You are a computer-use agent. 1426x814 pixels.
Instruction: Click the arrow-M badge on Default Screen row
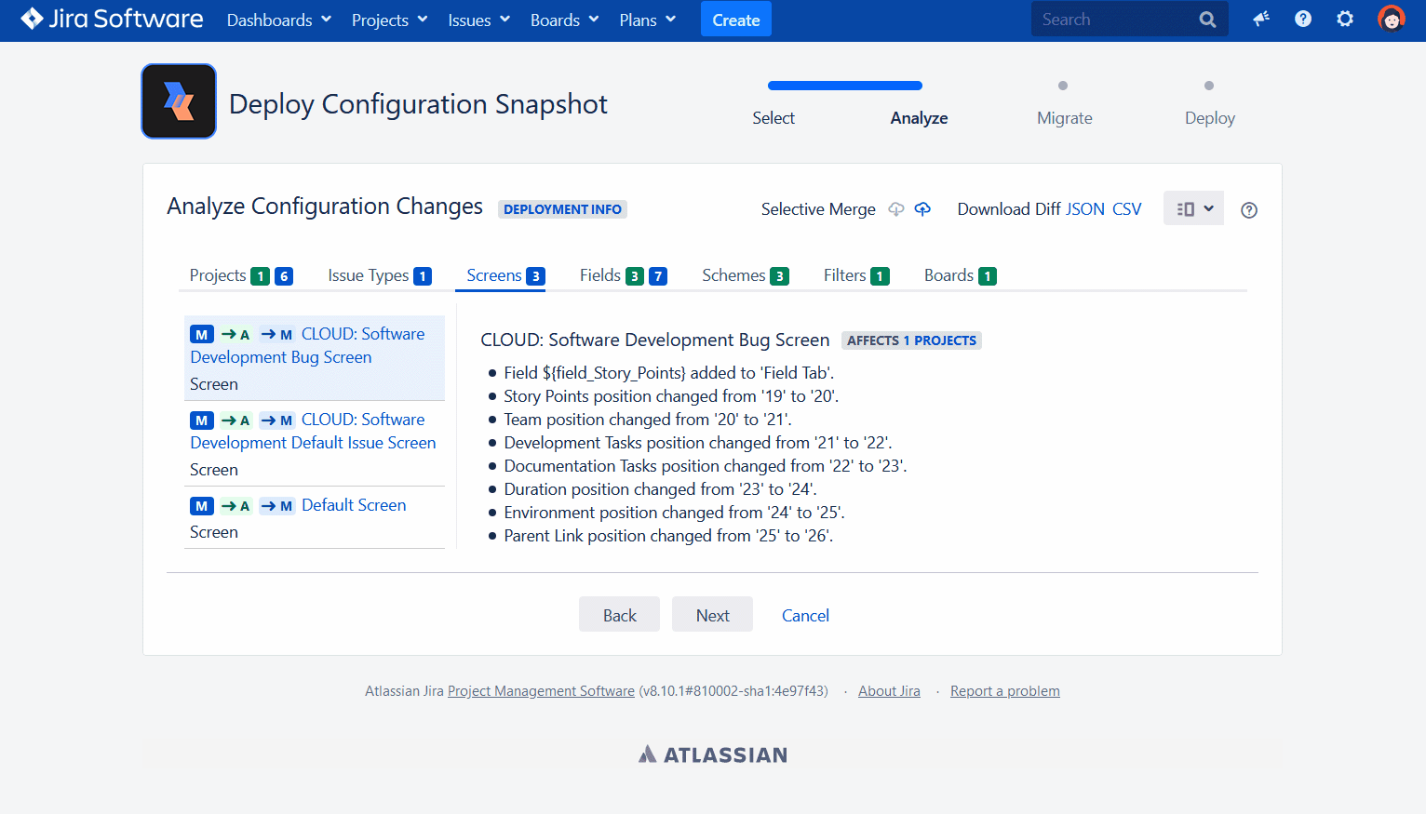click(x=276, y=506)
